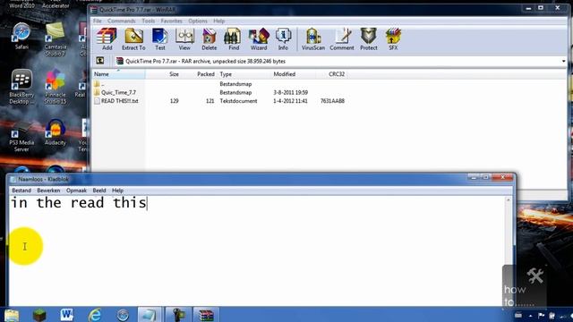The height and width of the screenshot is (322, 573).
Task: Add an archive Comment
Action: tap(342, 39)
